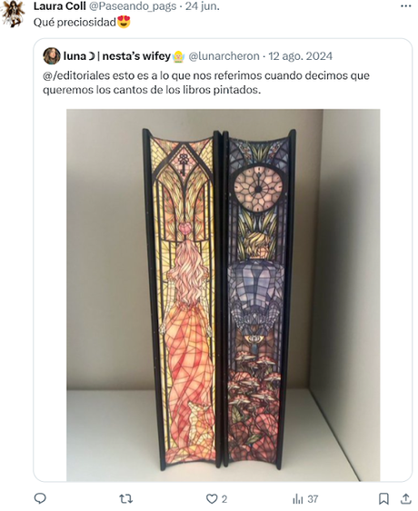Open the 12 ago. 2024 quoted timestamp
The width and height of the screenshot is (418, 511).
point(300,56)
